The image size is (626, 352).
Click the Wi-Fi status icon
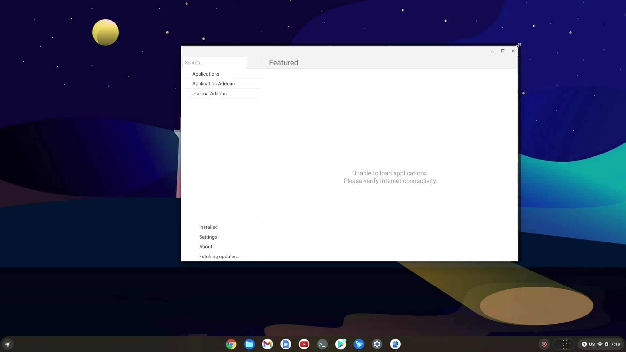tap(600, 344)
